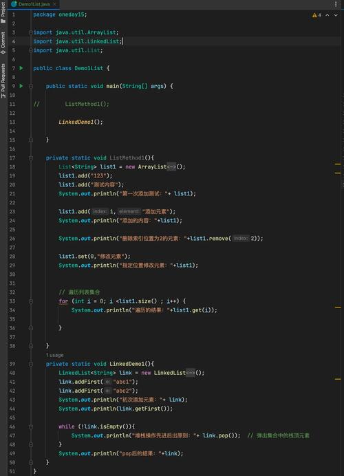The width and height of the screenshot is (344, 476).
Task: Click line number 47 in gutter
Action: point(12,435)
